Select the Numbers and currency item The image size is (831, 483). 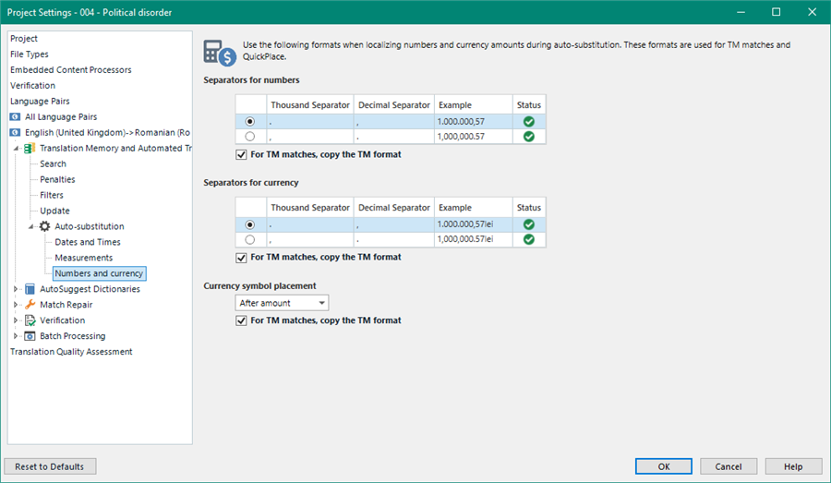click(99, 273)
